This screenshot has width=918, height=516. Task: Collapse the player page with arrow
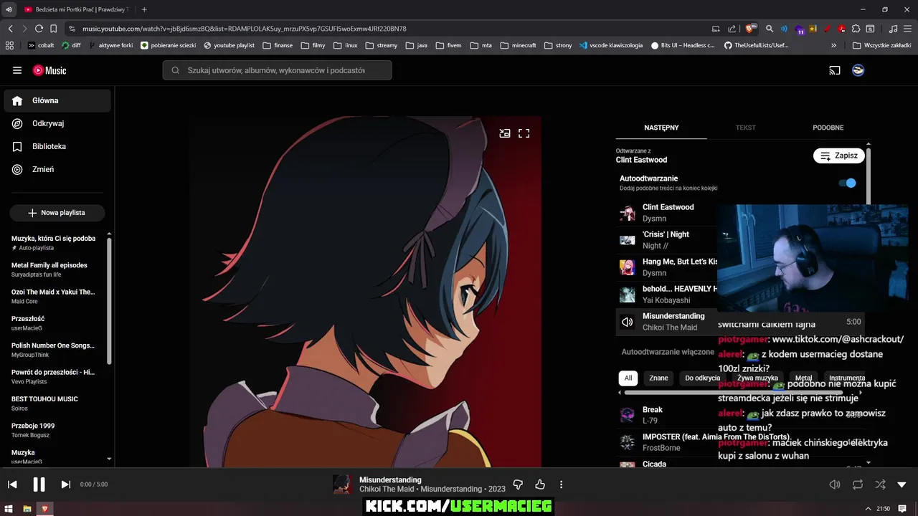(902, 484)
